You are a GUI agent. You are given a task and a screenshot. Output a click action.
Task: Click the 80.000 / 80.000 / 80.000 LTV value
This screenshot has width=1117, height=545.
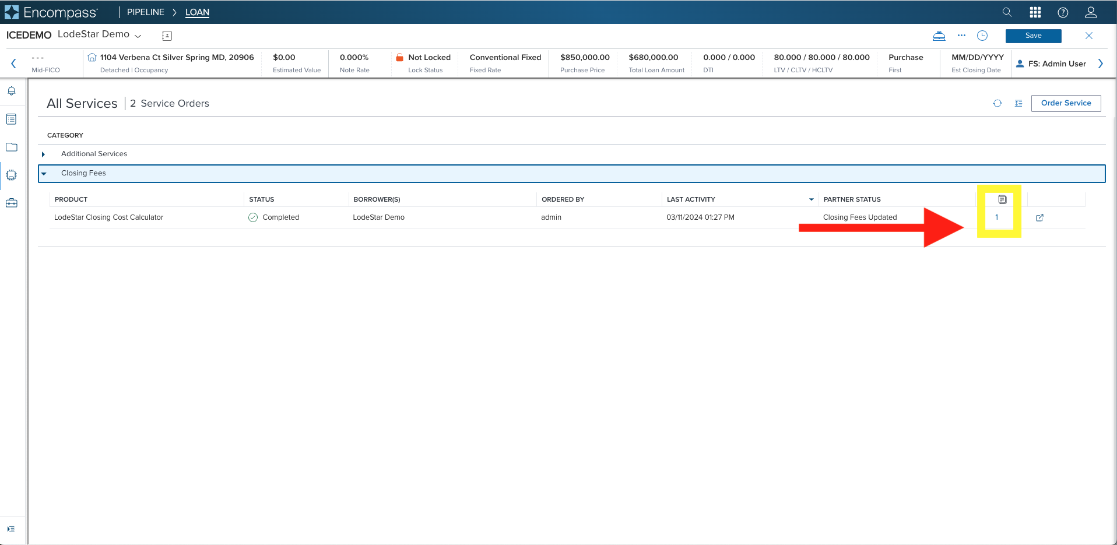(822, 57)
